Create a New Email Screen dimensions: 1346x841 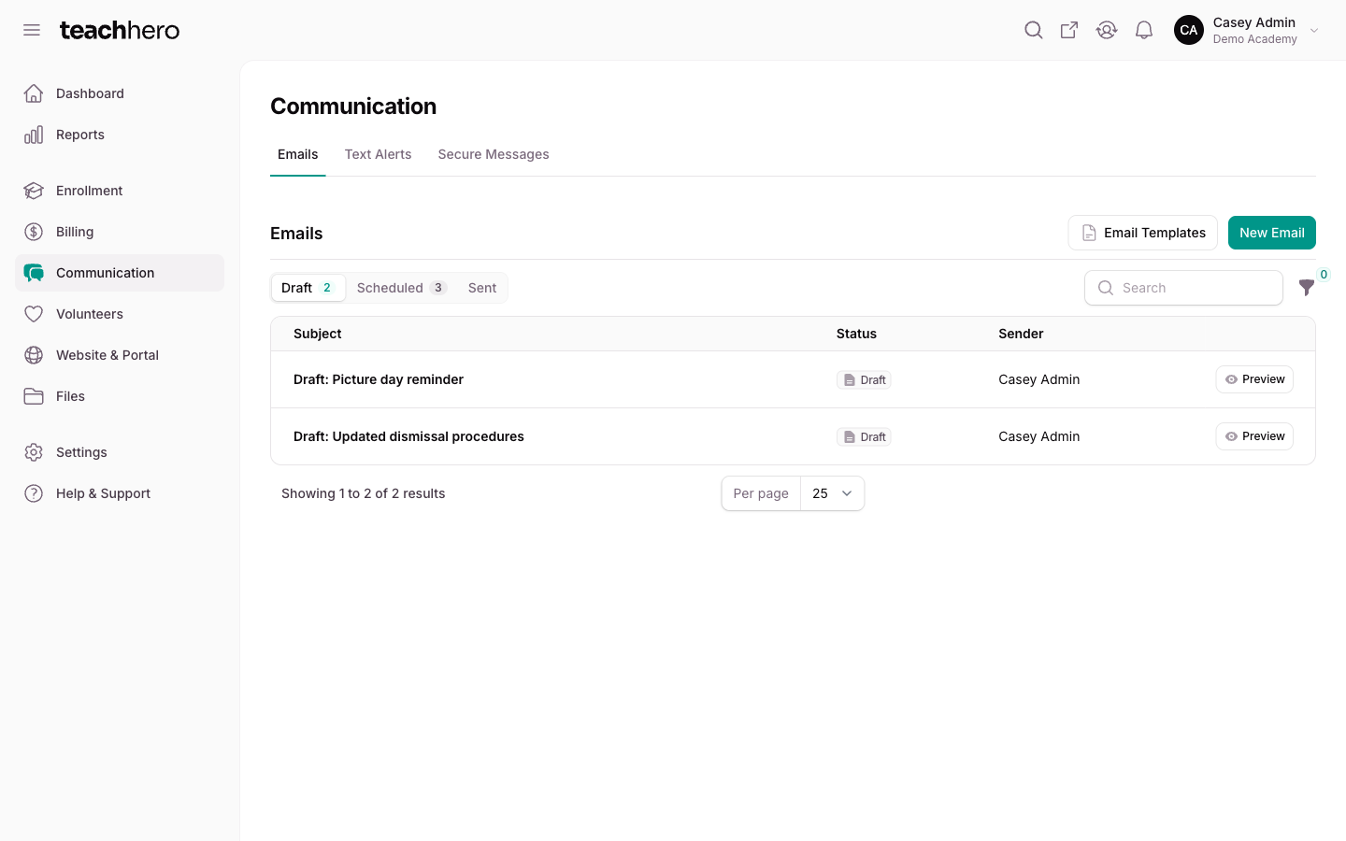pyautogui.click(x=1272, y=233)
